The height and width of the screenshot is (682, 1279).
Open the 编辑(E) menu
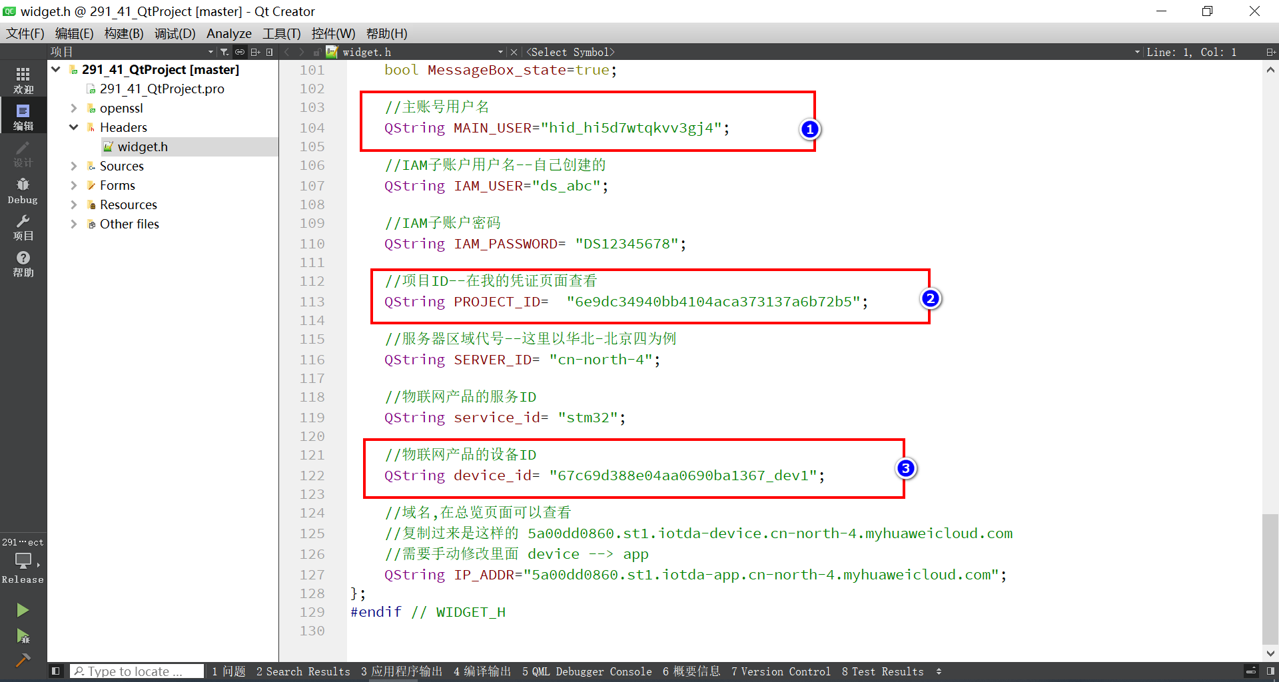(x=74, y=33)
